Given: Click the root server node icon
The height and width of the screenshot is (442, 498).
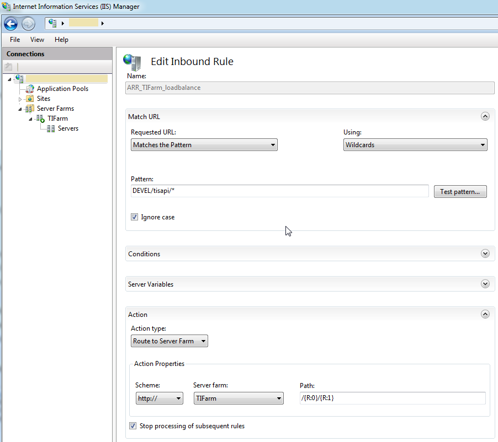Looking at the screenshot, I should (x=19, y=79).
